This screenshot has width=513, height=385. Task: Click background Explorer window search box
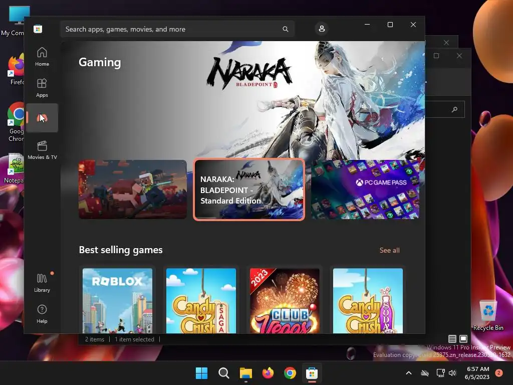(x=445, y=109)
